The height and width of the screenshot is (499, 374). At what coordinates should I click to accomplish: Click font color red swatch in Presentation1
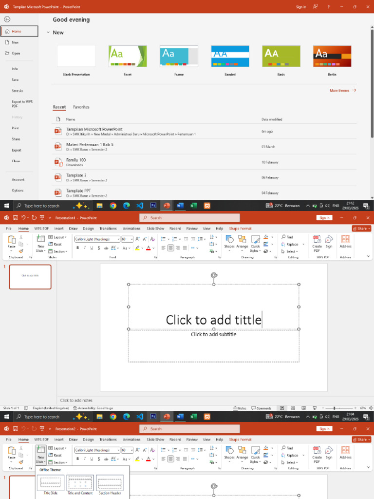[148, 248]
